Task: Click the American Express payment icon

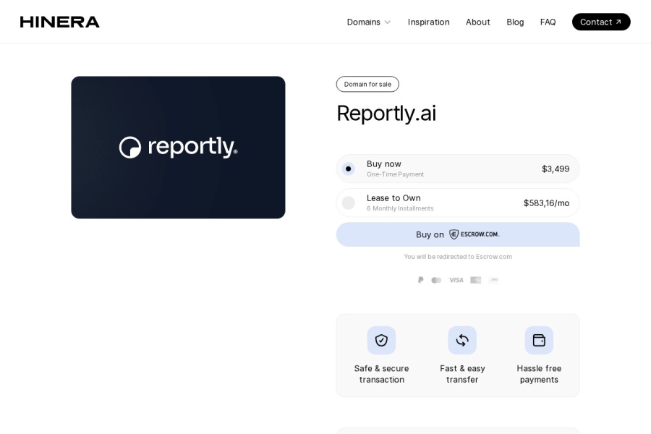Action: tap(476, 281)
